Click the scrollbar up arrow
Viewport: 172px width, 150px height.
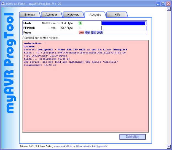[x=169, y=9]
